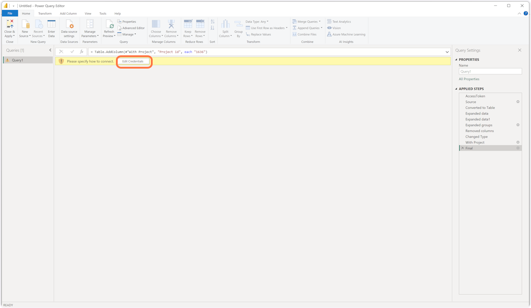This screenshot has width=531, height=308.
Task: Switch to the Add Column tab
Action: 68,14
